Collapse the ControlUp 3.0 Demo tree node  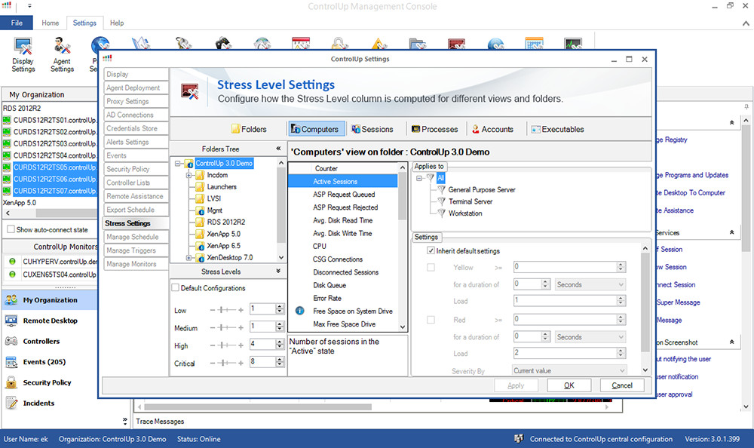pos(178,164)
